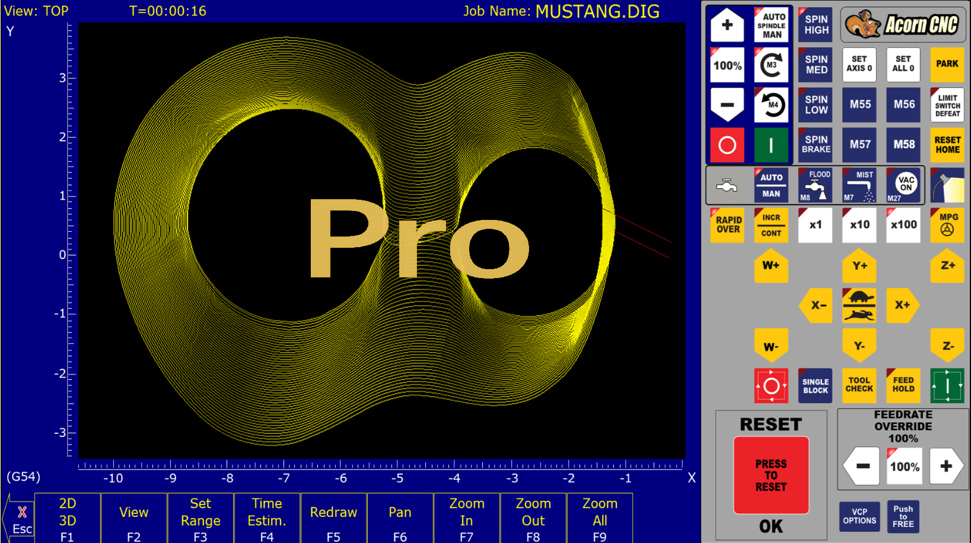Click the M3 spindle clockwise icon

771,65
